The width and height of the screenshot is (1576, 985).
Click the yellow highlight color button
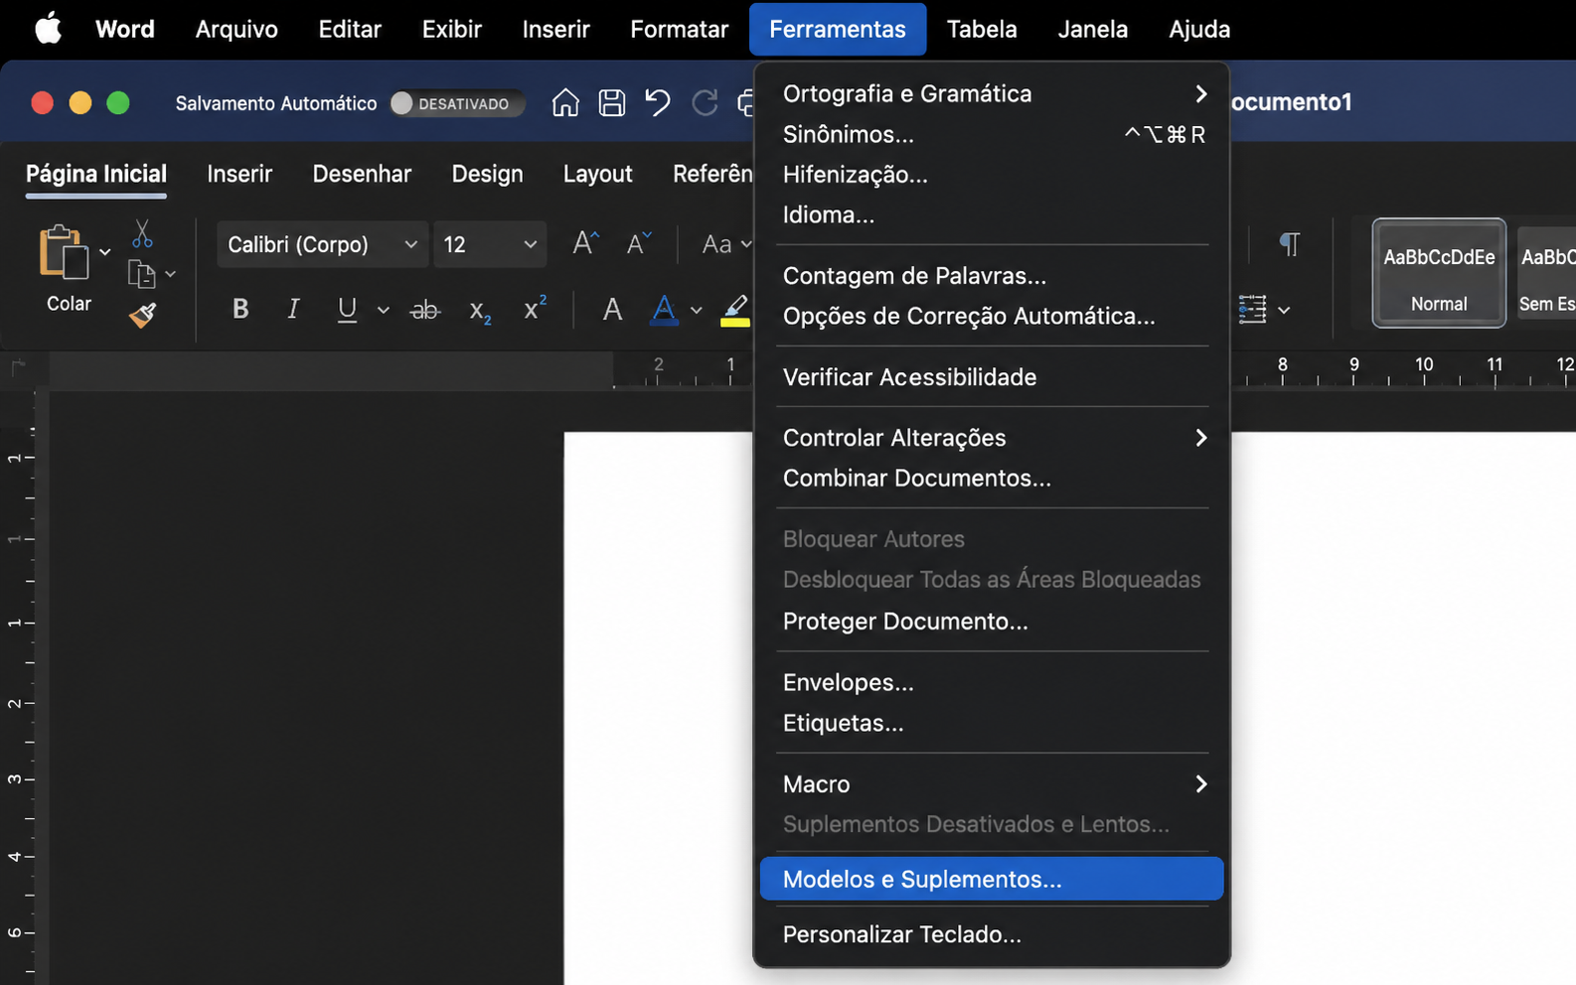(734, 310)
